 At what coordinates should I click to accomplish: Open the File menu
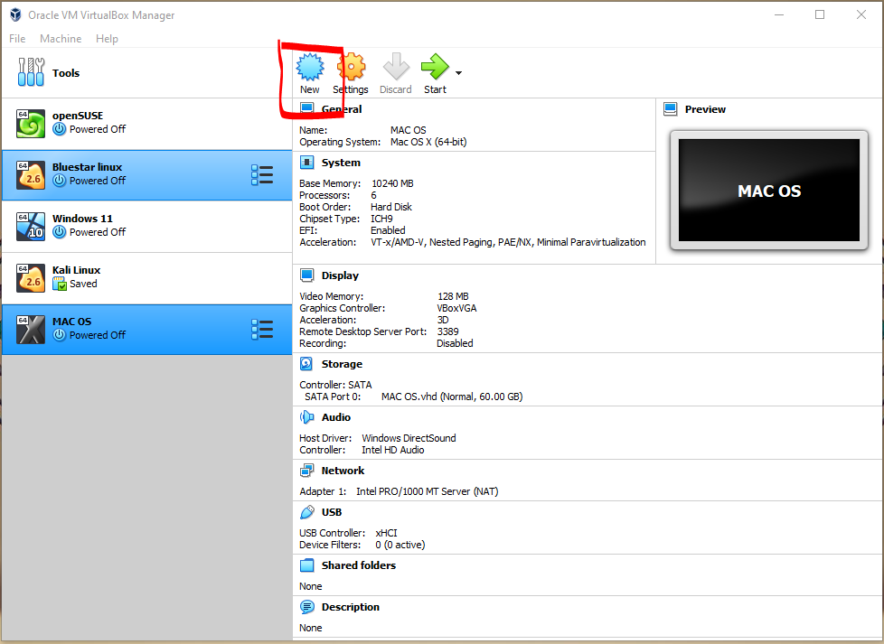point(16,38)
